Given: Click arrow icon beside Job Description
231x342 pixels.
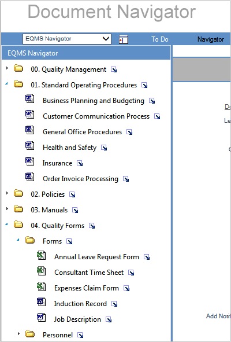Looking at the screenshot, I should click(109, 320).
